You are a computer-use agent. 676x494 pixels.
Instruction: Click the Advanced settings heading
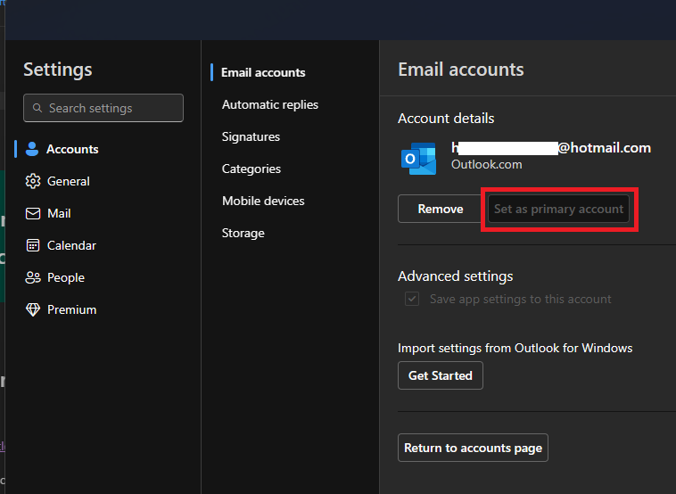[455, 276]
